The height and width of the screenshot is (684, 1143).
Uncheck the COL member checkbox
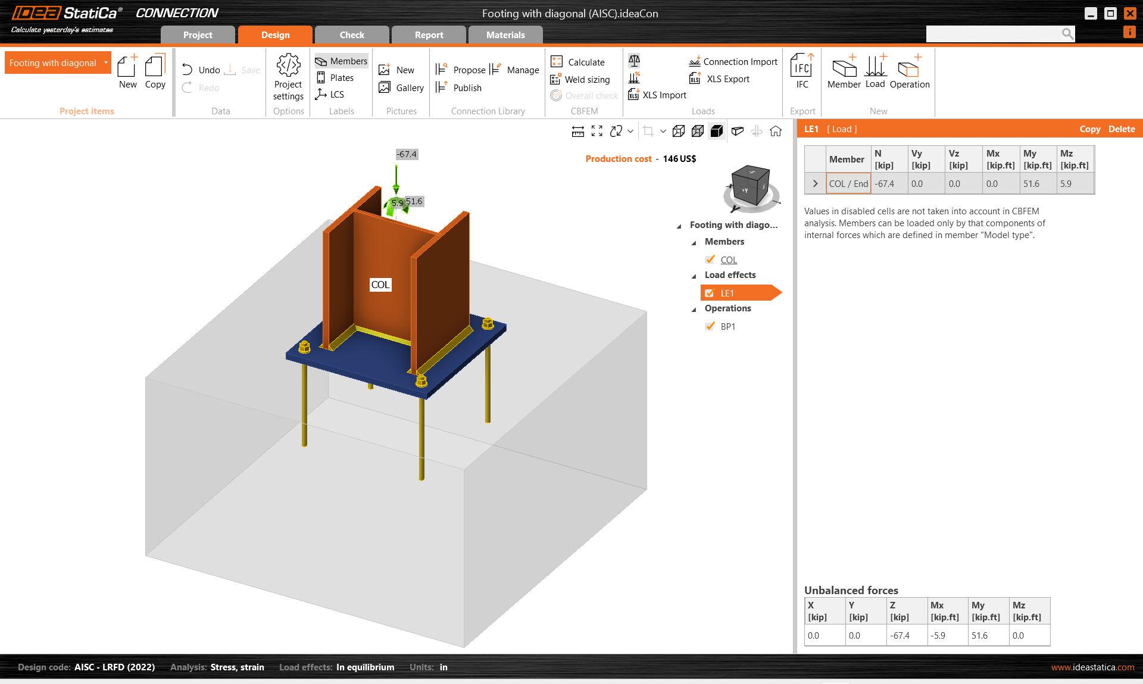click(x=710, y=260)
